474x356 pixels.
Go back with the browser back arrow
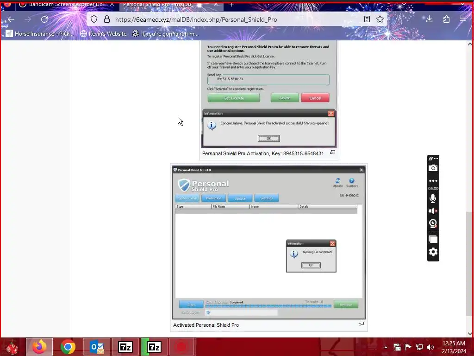coord(11,19)
